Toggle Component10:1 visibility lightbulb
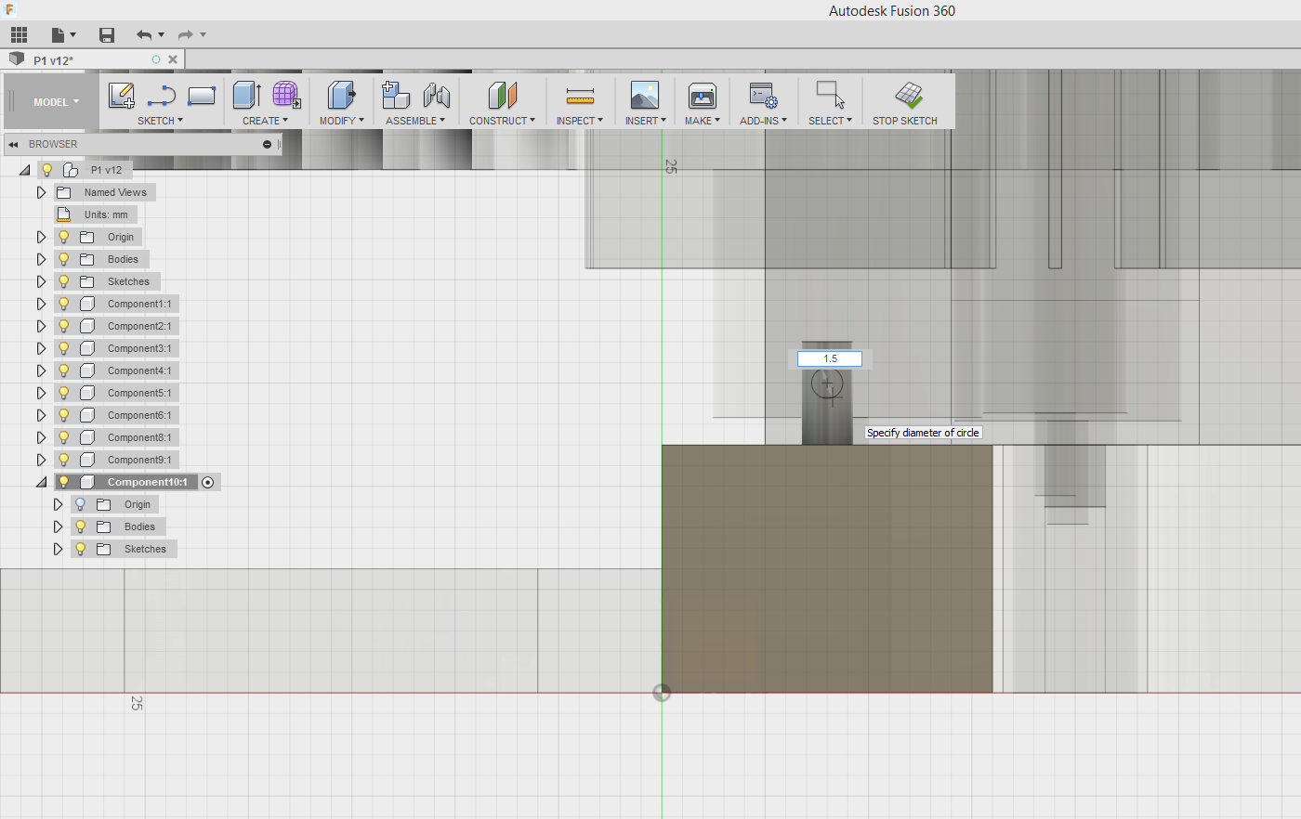This screenshot has height=819, width=1301. point(64,482)
